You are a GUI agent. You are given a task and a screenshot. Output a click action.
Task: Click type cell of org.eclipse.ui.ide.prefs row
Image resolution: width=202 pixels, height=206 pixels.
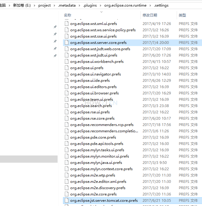pyautogui.click(x=188, y=81)
